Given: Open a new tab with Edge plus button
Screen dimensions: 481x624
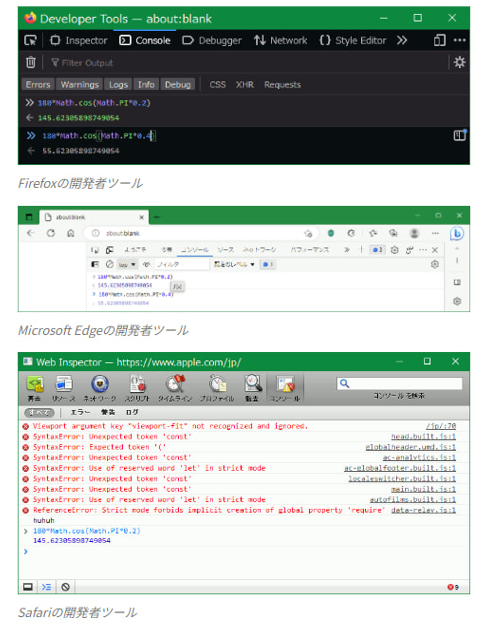Looking at the screenshot, I should [x=156, y=217].
